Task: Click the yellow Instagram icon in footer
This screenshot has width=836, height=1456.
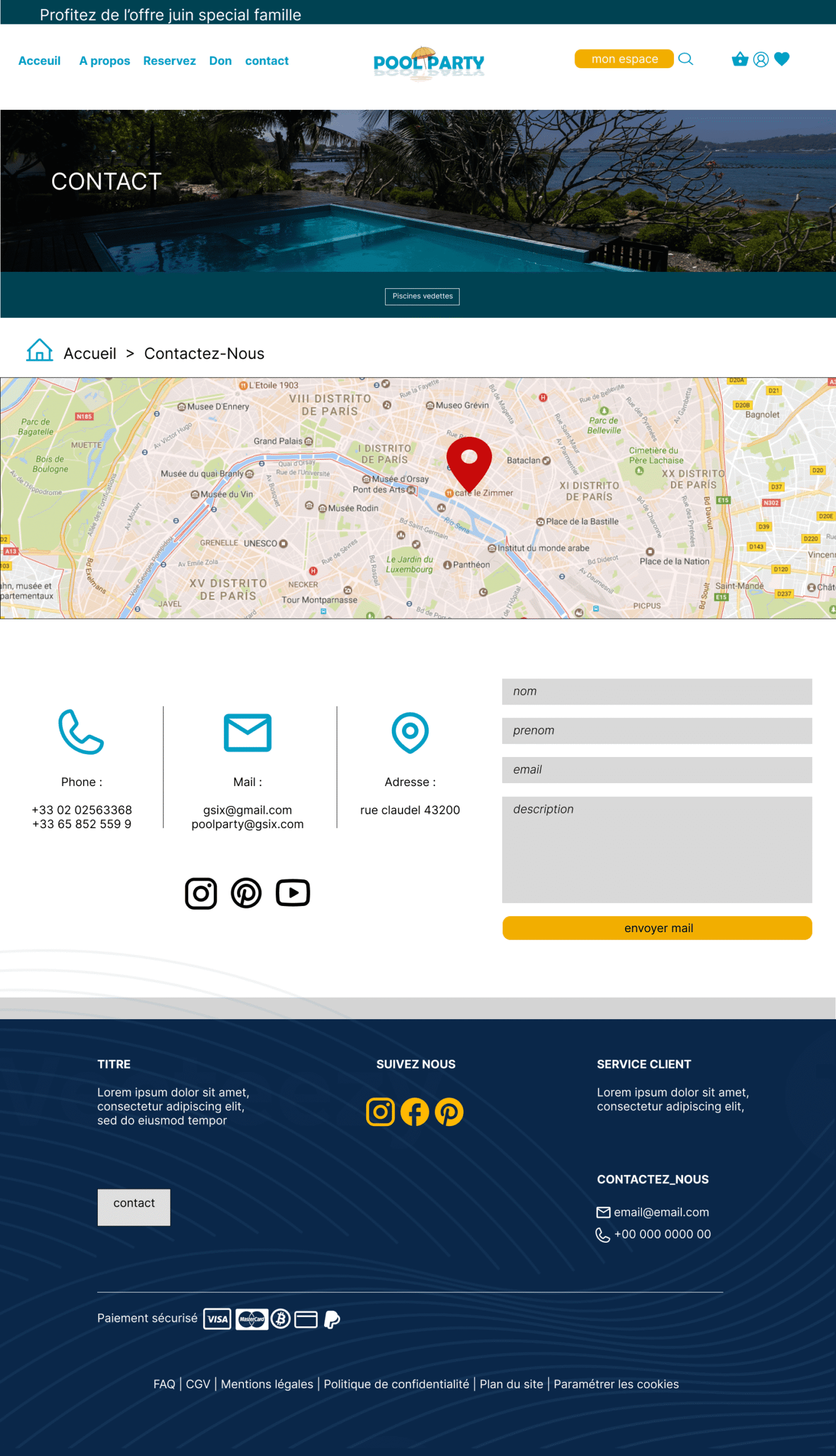Action: (x=380, y=1112)
